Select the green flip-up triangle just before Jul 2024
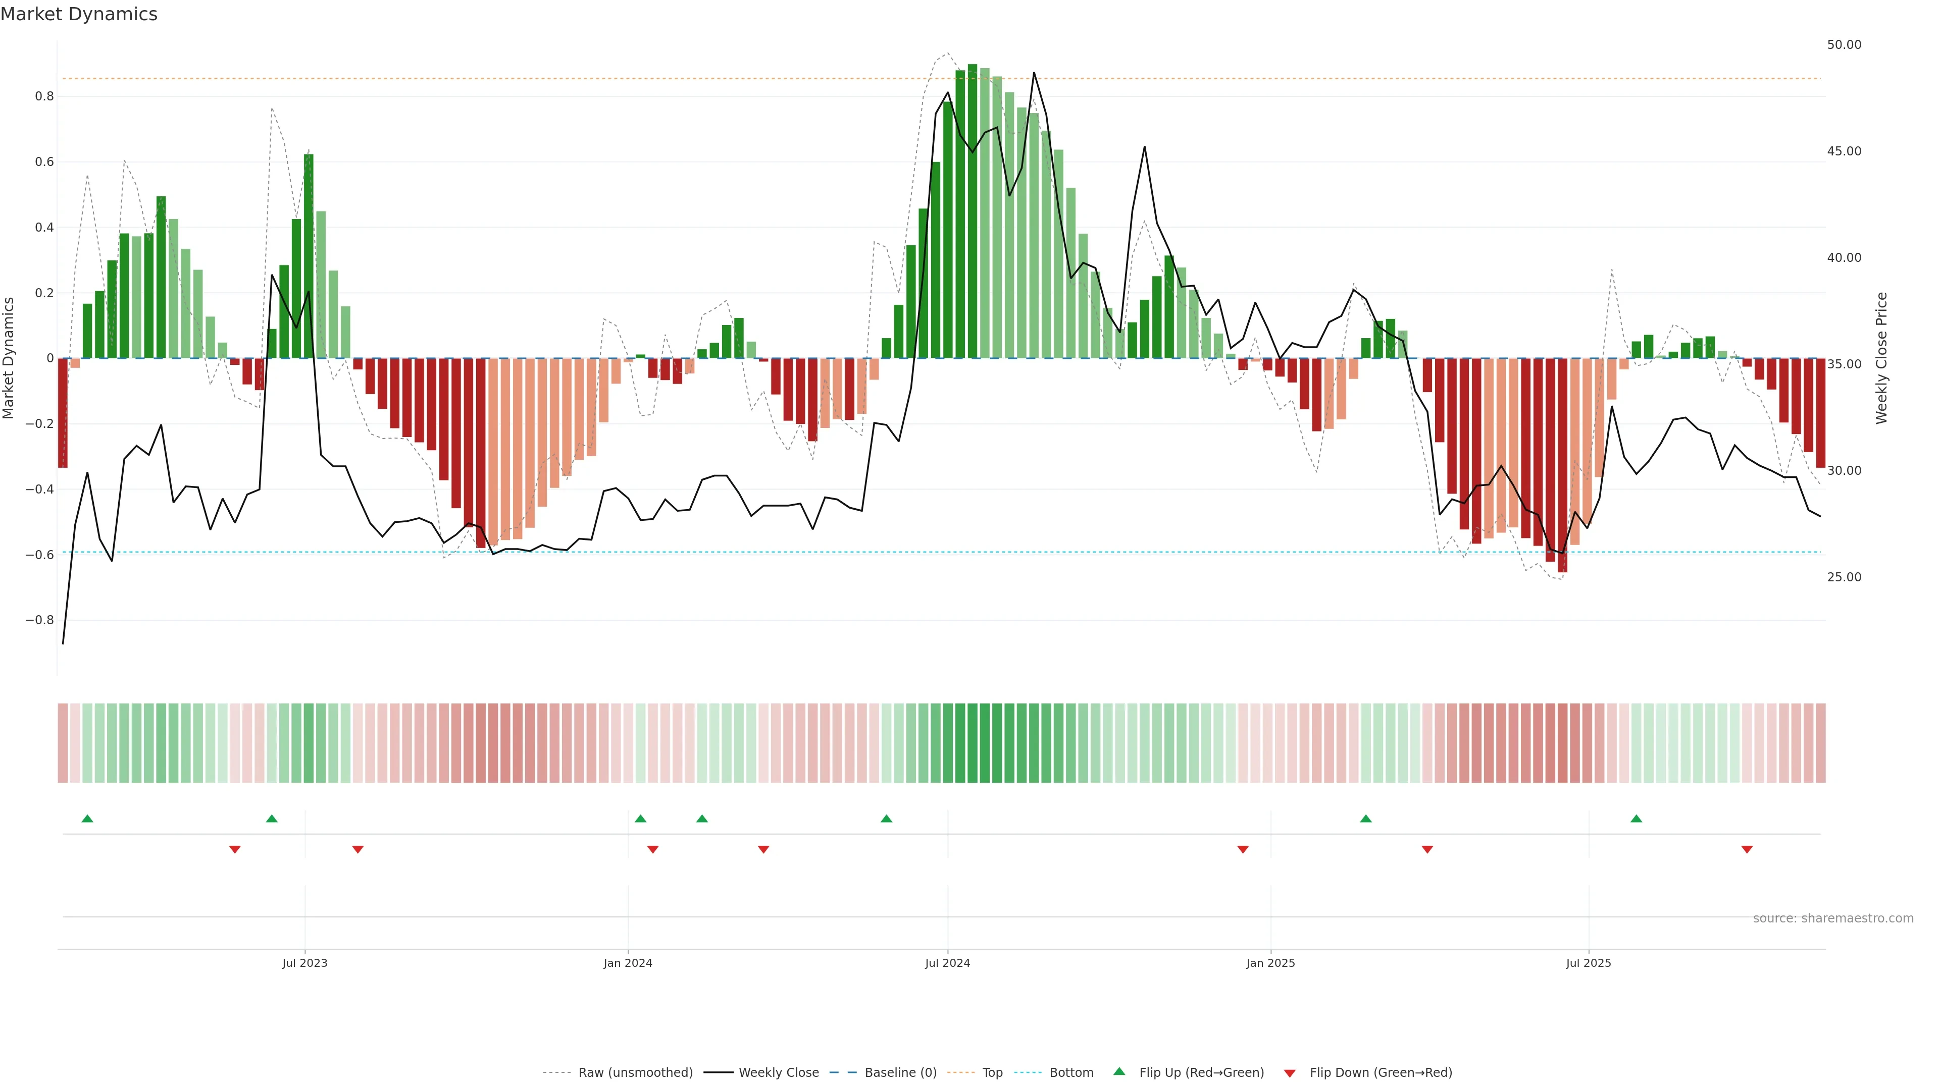The image size is (1939, 1090). point(886,819)
